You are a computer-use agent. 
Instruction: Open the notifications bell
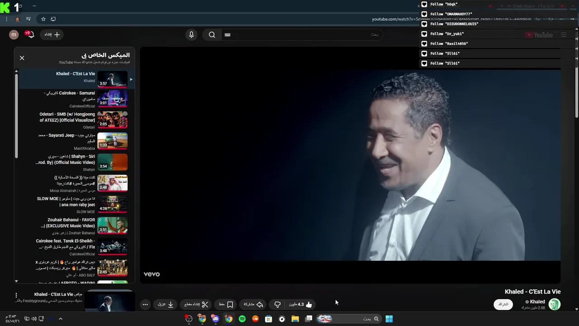(x=30, y=35)
